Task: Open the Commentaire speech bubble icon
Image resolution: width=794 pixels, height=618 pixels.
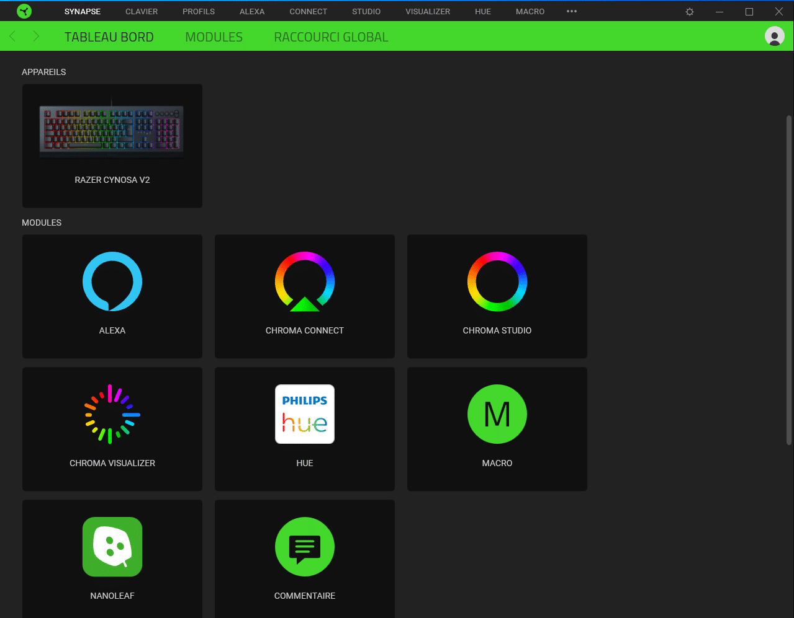Action: [x=305, y=547]
